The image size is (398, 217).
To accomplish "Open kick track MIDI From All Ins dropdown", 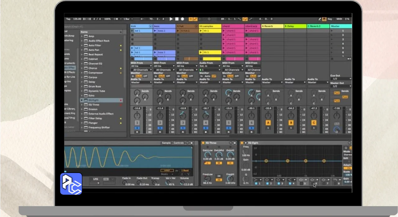I will (141, 66).
